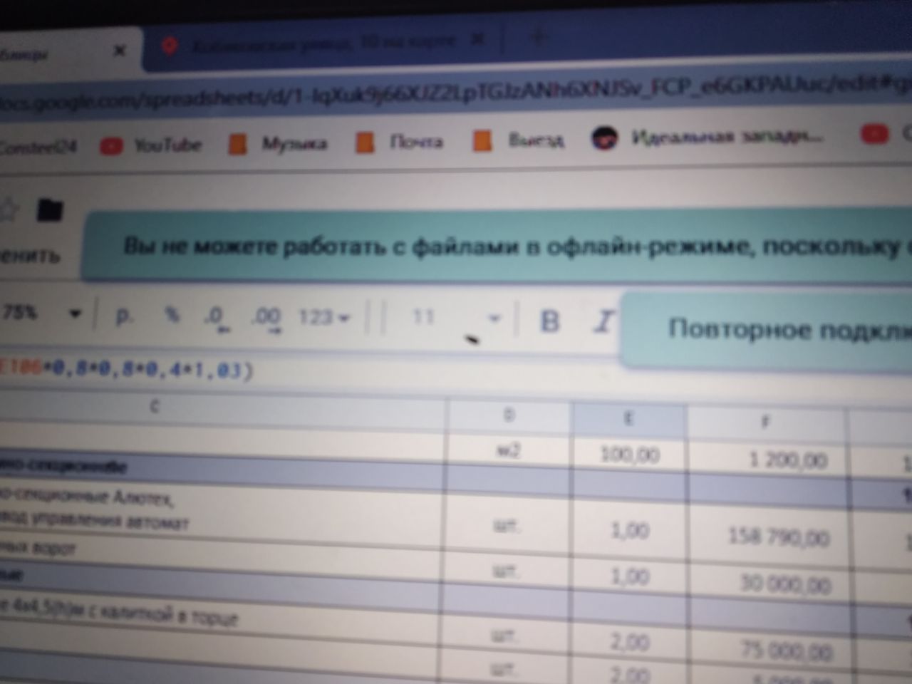Screen dimensions: 912x684
Task: Open the 123 number format dropdown
Action: point(324,317)
